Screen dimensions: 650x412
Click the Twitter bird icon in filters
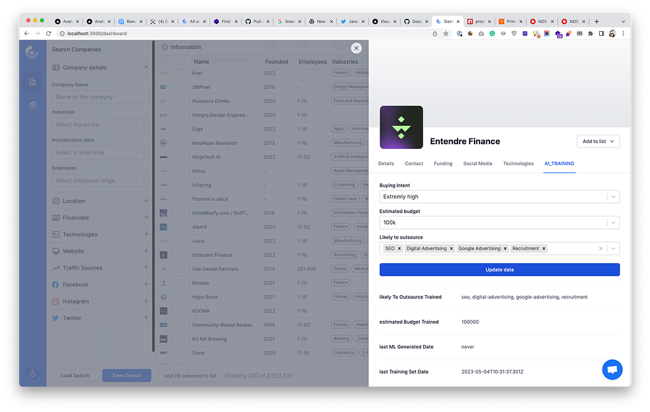(55, 318)
